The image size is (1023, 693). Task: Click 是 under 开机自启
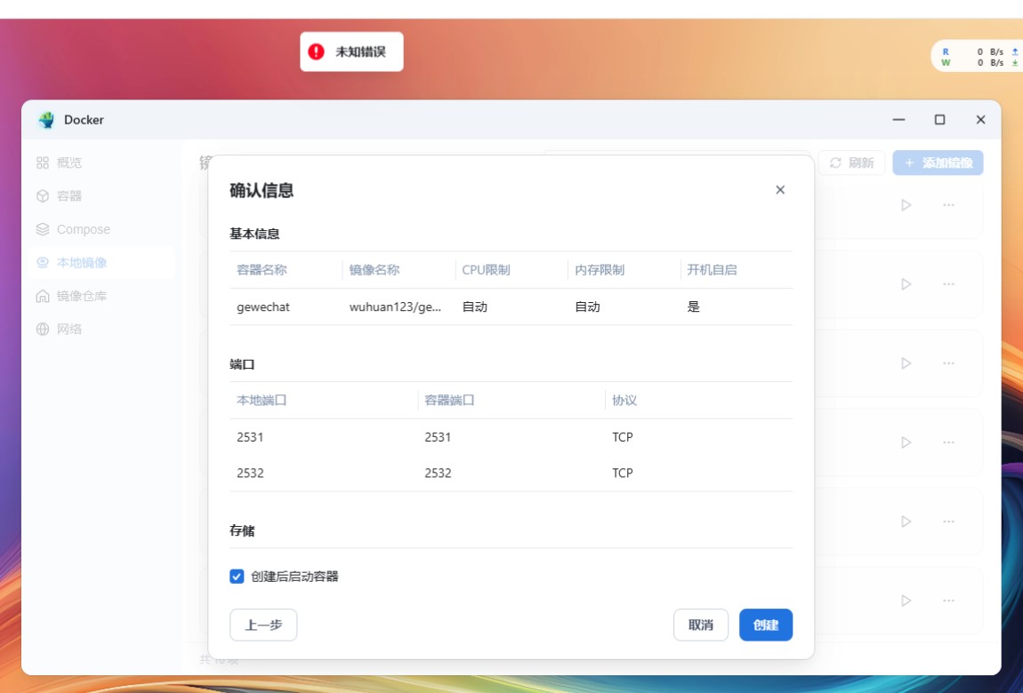coord(693,307)
